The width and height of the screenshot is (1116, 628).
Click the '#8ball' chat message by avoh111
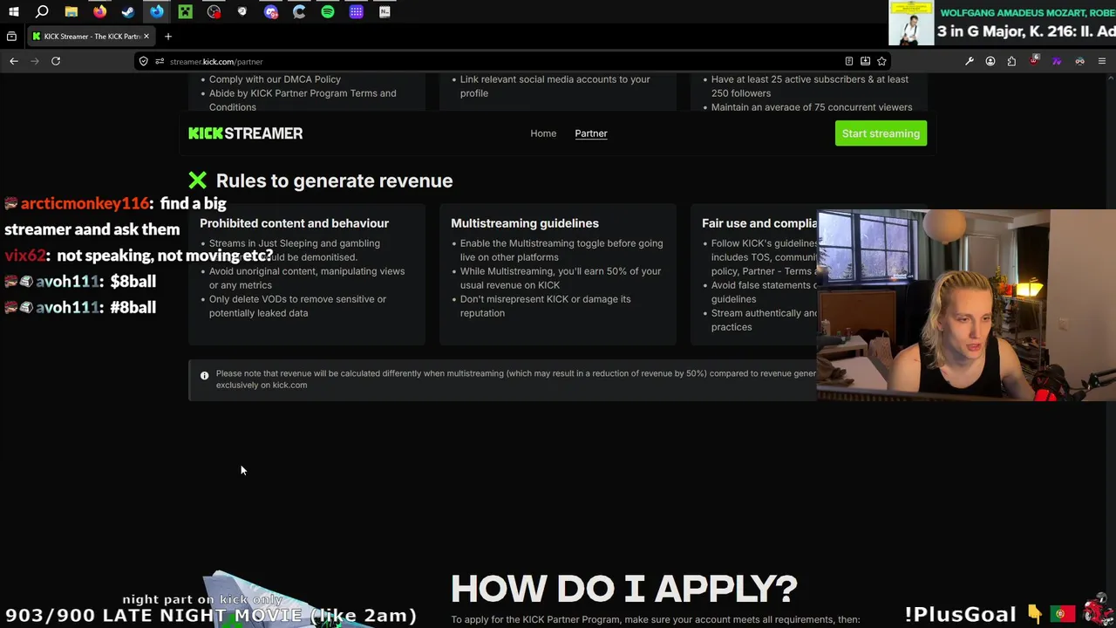click(x=133, y=308)
